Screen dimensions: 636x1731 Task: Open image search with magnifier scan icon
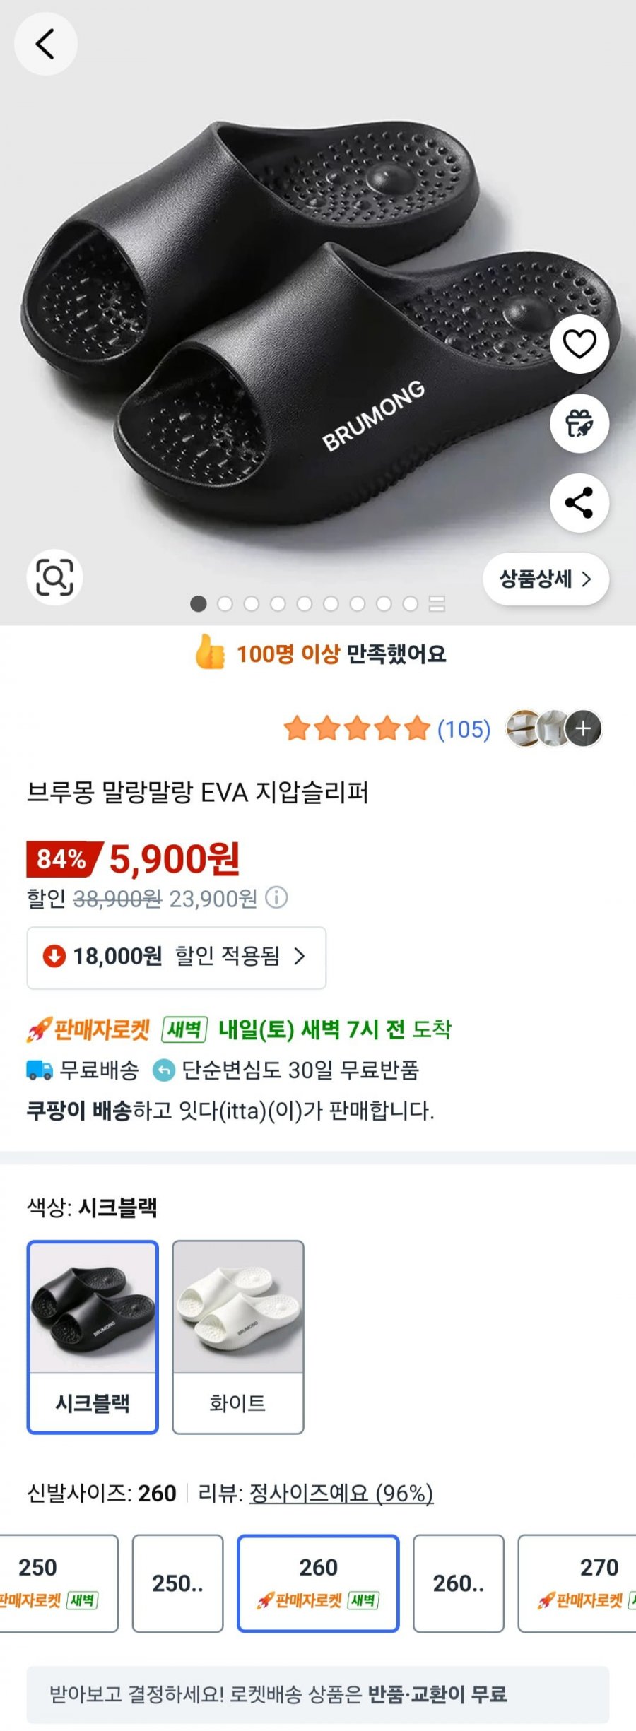click(54, 577)
